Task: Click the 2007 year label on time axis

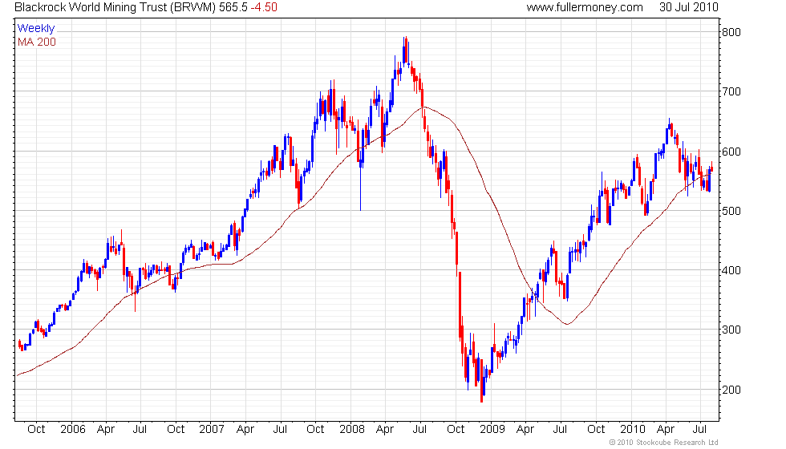Action: pyautogui.click(x=212, y=430)
